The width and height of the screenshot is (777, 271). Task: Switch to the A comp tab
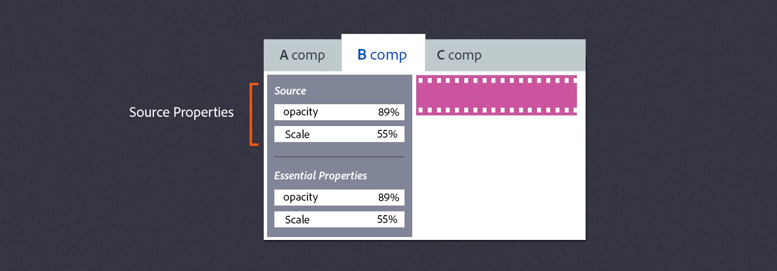click(302, 55)
